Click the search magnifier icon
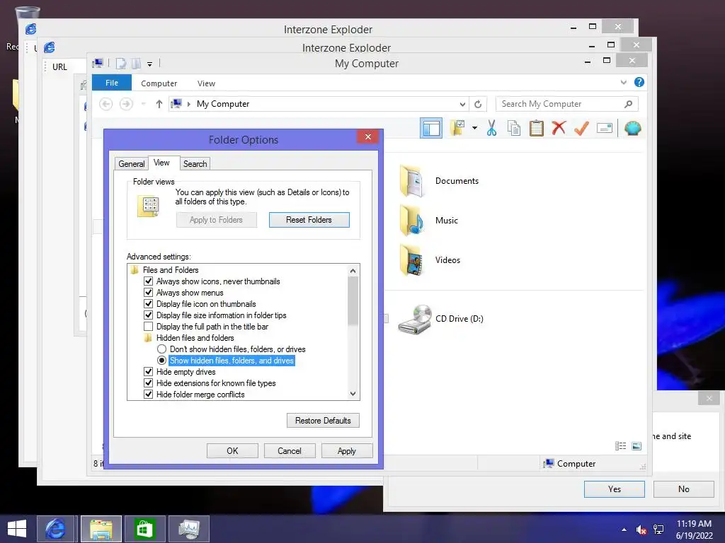This screenshot has width=725, height=543. point(629,104)
